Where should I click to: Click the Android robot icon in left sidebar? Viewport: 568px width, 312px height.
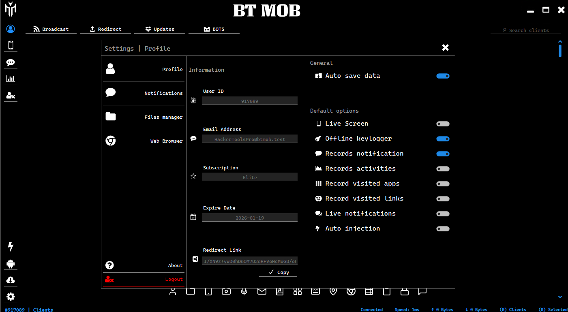pos(11,264)
